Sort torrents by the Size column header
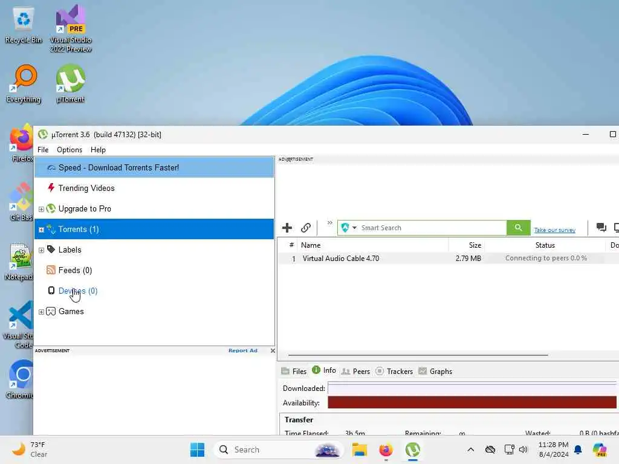Viewport: 619px width, 464px height. coord(467,245)
